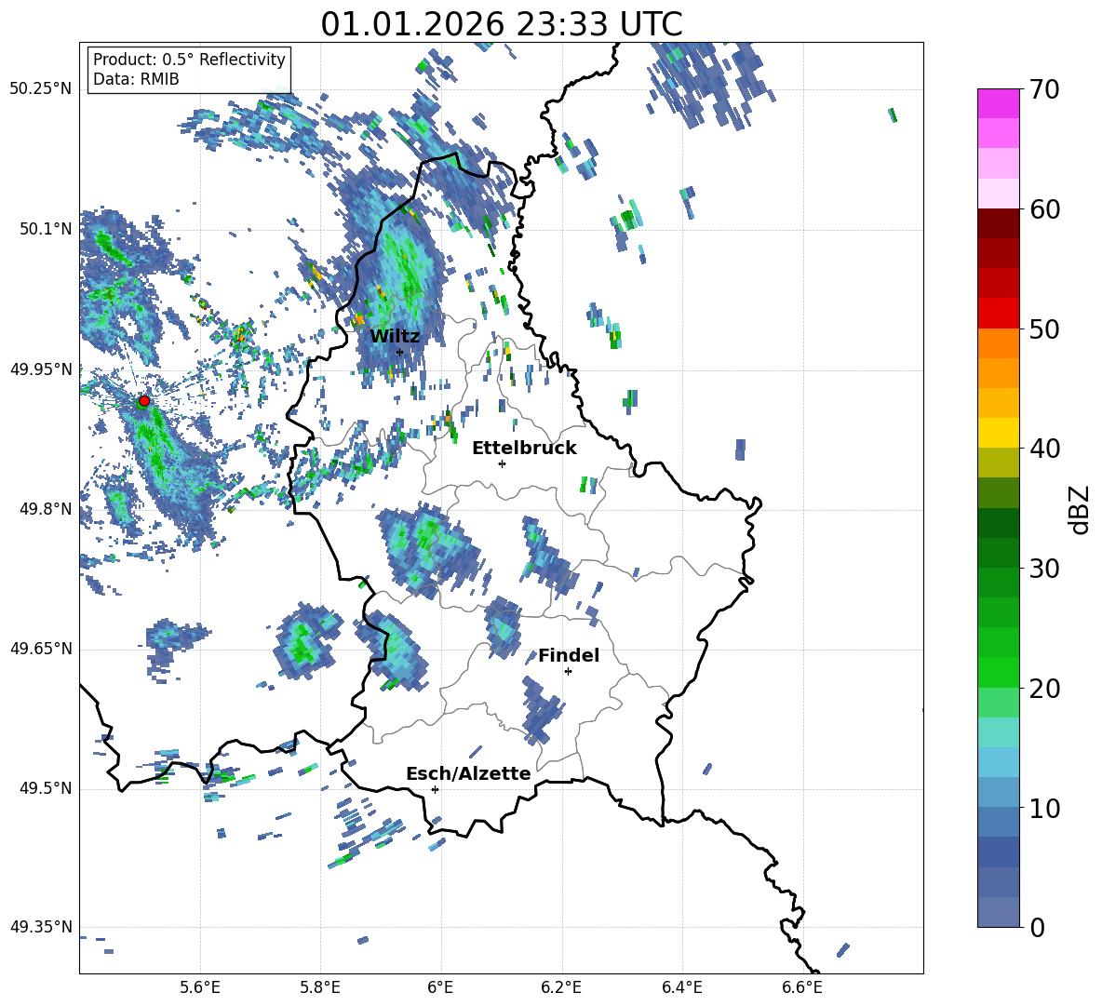Click the dark maroon colorbar swatch just below 60

(998, 223)
